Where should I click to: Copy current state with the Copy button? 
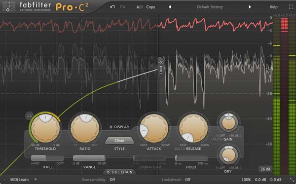point(150,7)
